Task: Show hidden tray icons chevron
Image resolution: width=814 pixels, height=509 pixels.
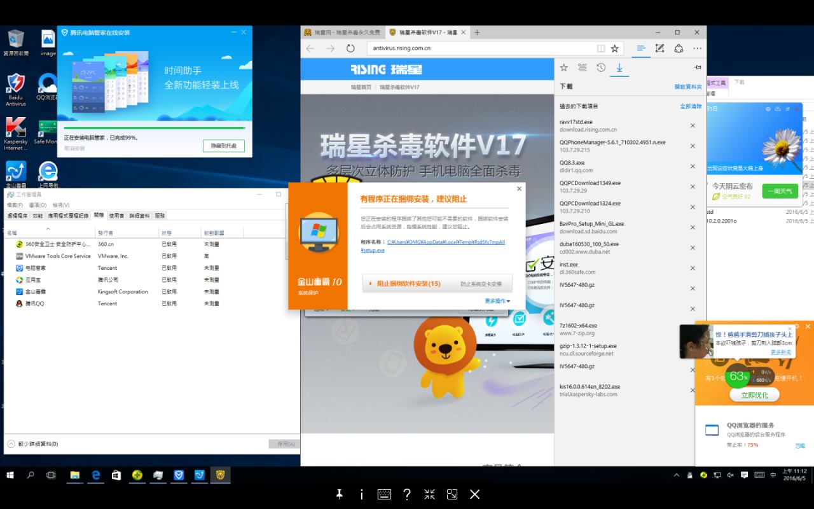Action: [x=677, y=475]
